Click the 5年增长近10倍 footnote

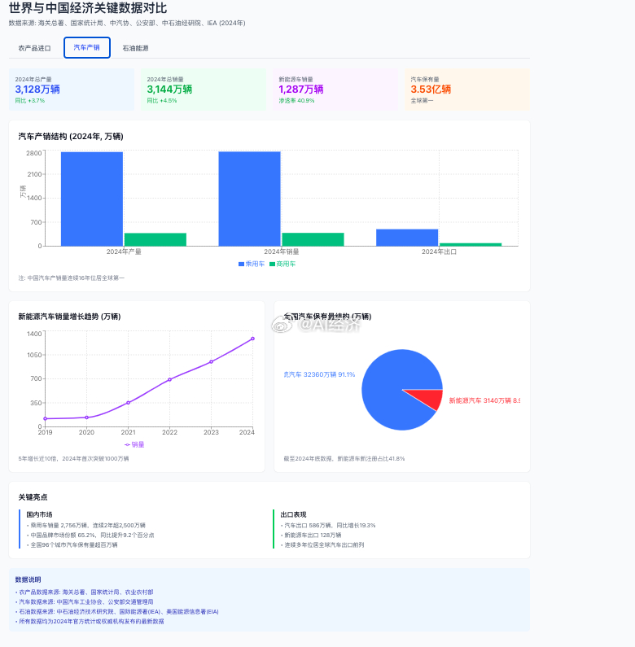pos(73,458)
